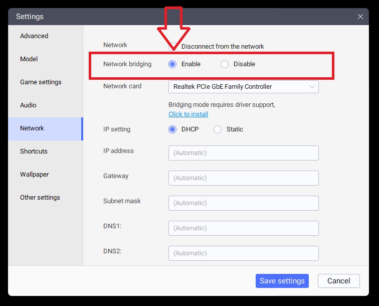Open the Network card dropdown
The width and height of the screenshot is (379, 306).
point(243,87)
